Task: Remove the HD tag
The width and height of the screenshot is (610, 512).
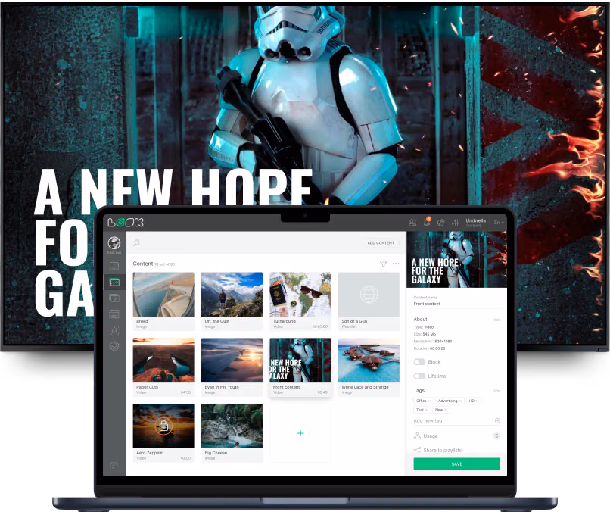Action: tap(478, 401)
